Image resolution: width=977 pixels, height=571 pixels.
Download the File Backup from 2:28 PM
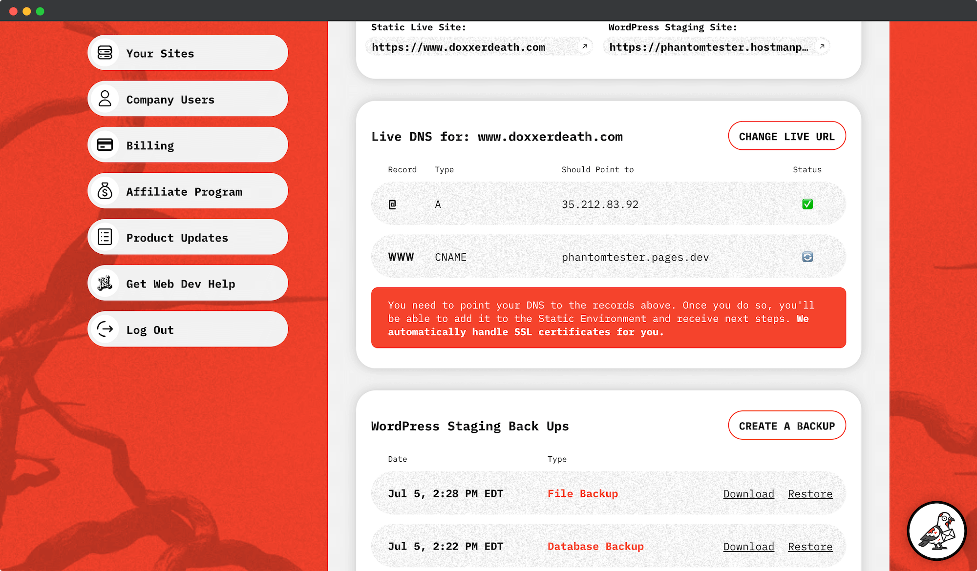coord(748,494)
